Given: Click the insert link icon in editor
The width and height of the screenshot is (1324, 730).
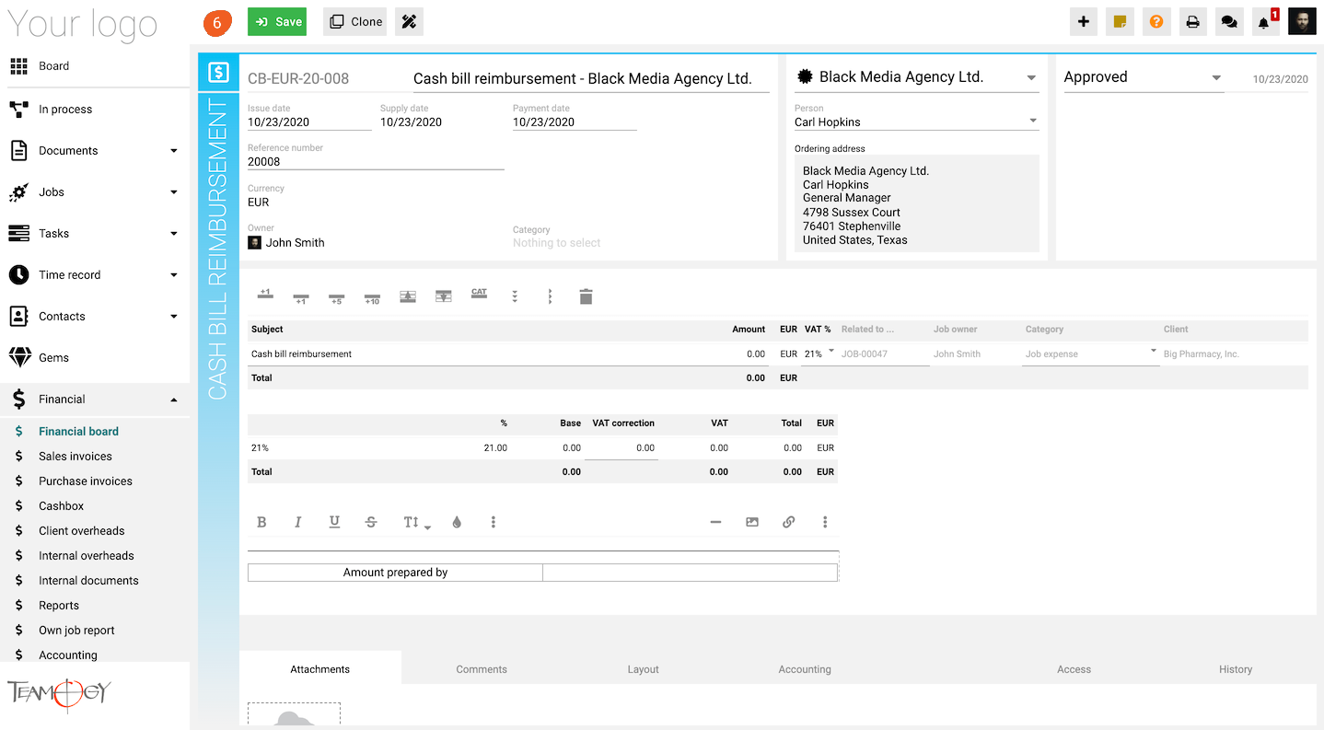Looking at the screenshot, I should point(788,522).
